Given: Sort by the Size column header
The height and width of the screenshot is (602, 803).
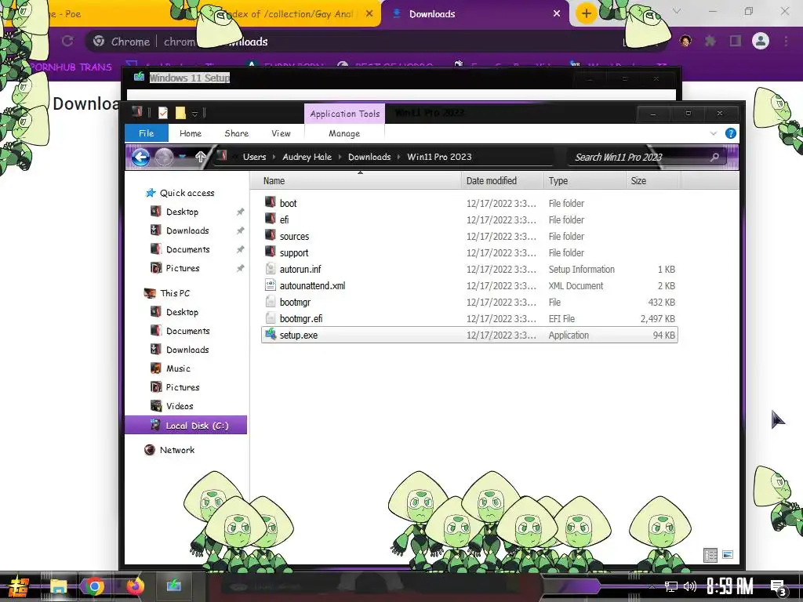Looking at the screenshot, I should click(653, 181).
